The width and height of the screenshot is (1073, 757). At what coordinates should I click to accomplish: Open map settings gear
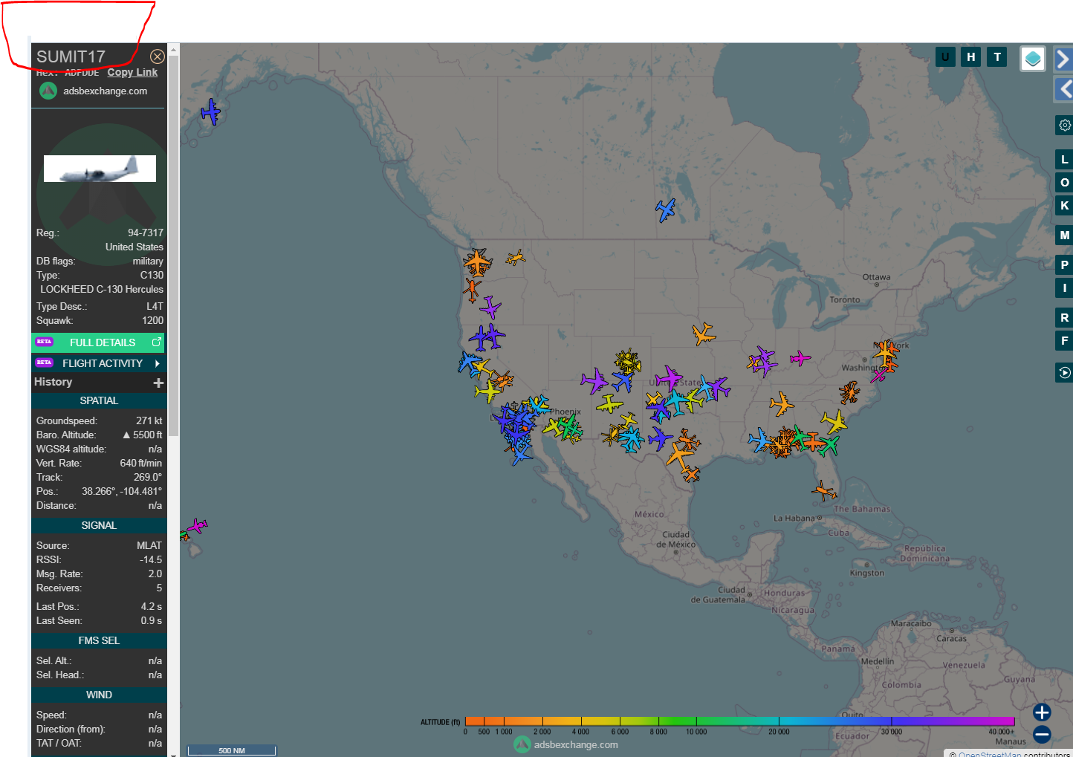pyautogui.click(x=1064, y=125)
